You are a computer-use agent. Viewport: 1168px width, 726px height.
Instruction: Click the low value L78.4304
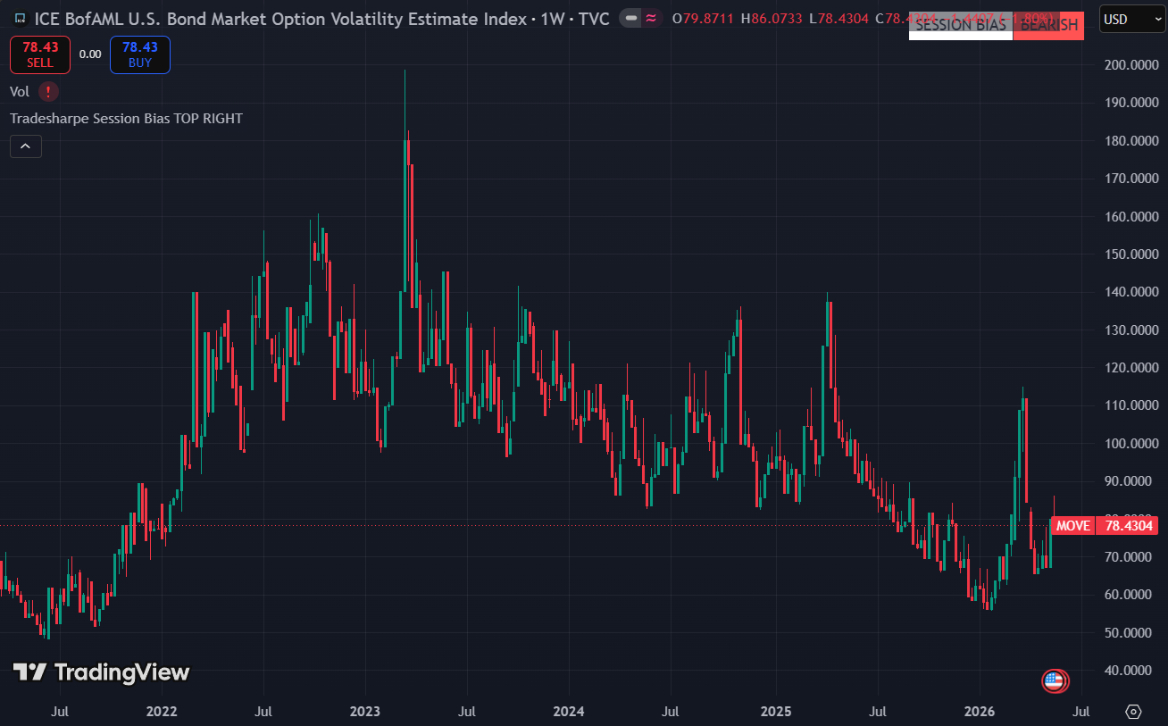(839, 18)
